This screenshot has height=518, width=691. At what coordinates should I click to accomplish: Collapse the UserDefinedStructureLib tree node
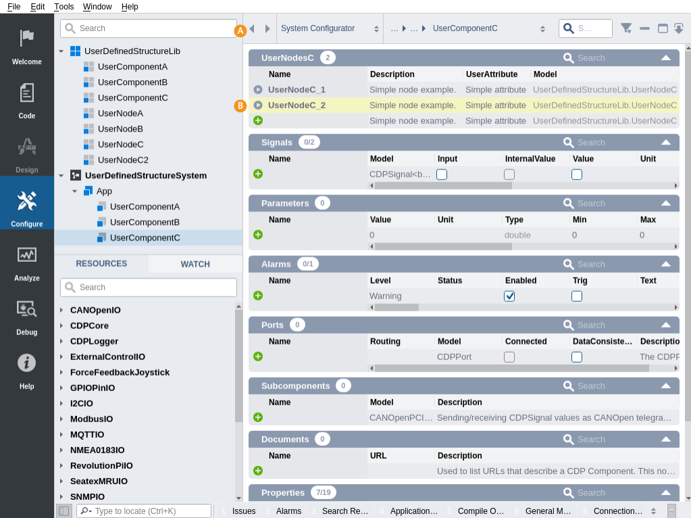[x=61, y=51]
